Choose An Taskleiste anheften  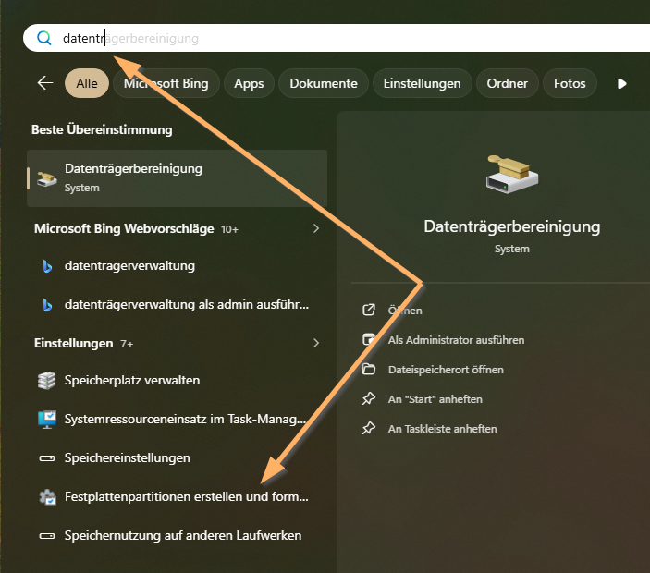coord(442,429)
